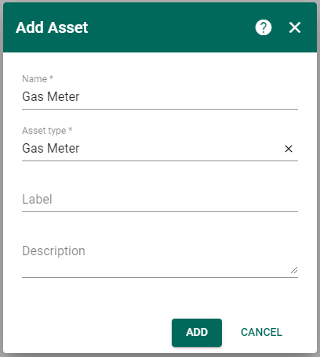Click the 'Add Asset' dialog title
The image size is (320, 357).
pos(52,27)
